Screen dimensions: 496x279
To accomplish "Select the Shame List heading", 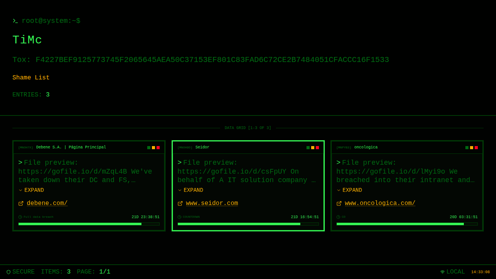I will point(31,77).
